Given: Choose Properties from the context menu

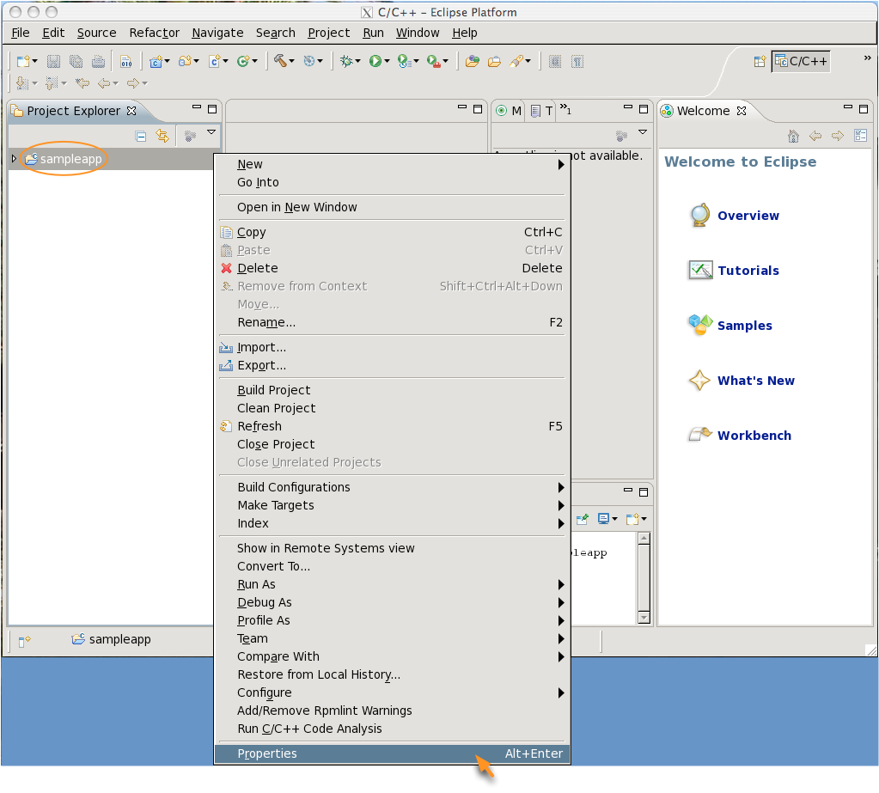Looking at the screenshot, I should tap(393, 753).
